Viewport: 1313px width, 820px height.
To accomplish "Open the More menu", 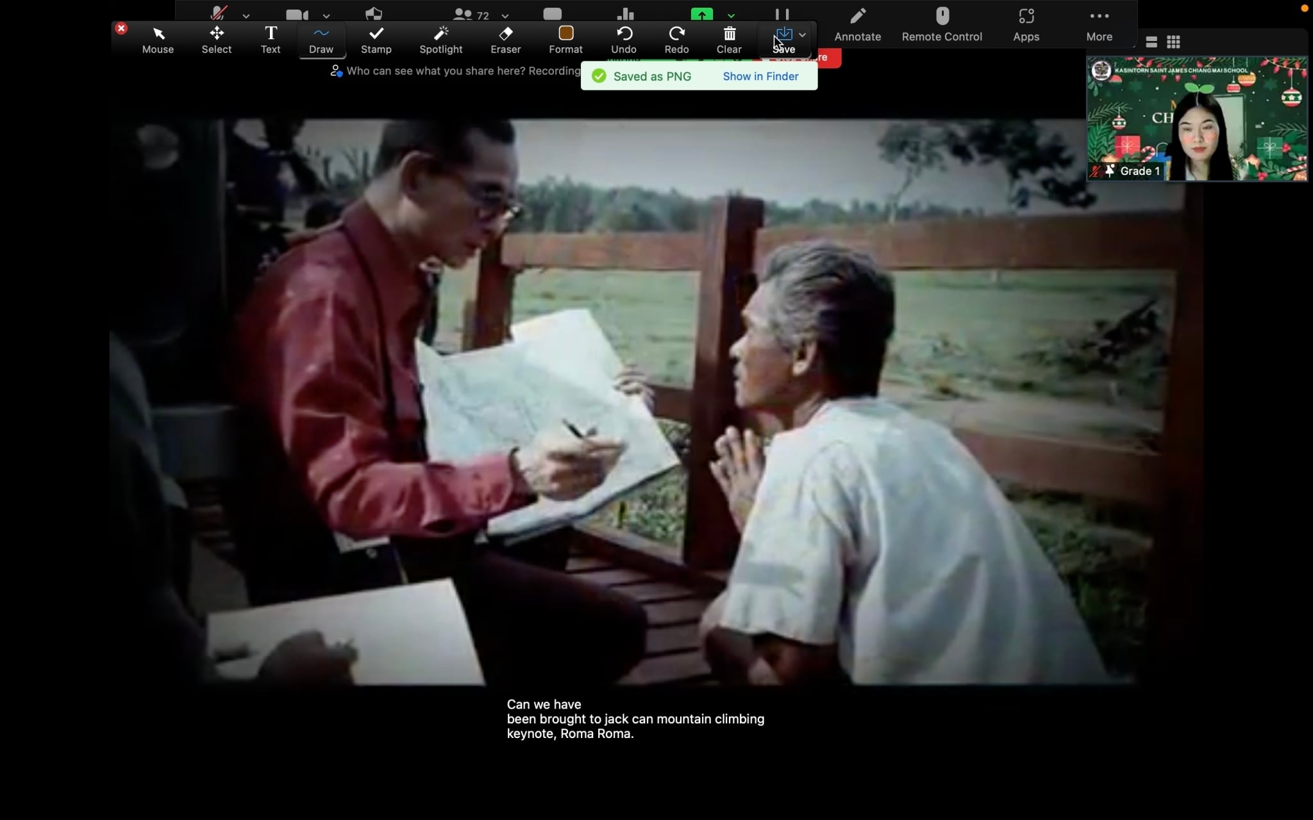I will tap(1099, 24).
